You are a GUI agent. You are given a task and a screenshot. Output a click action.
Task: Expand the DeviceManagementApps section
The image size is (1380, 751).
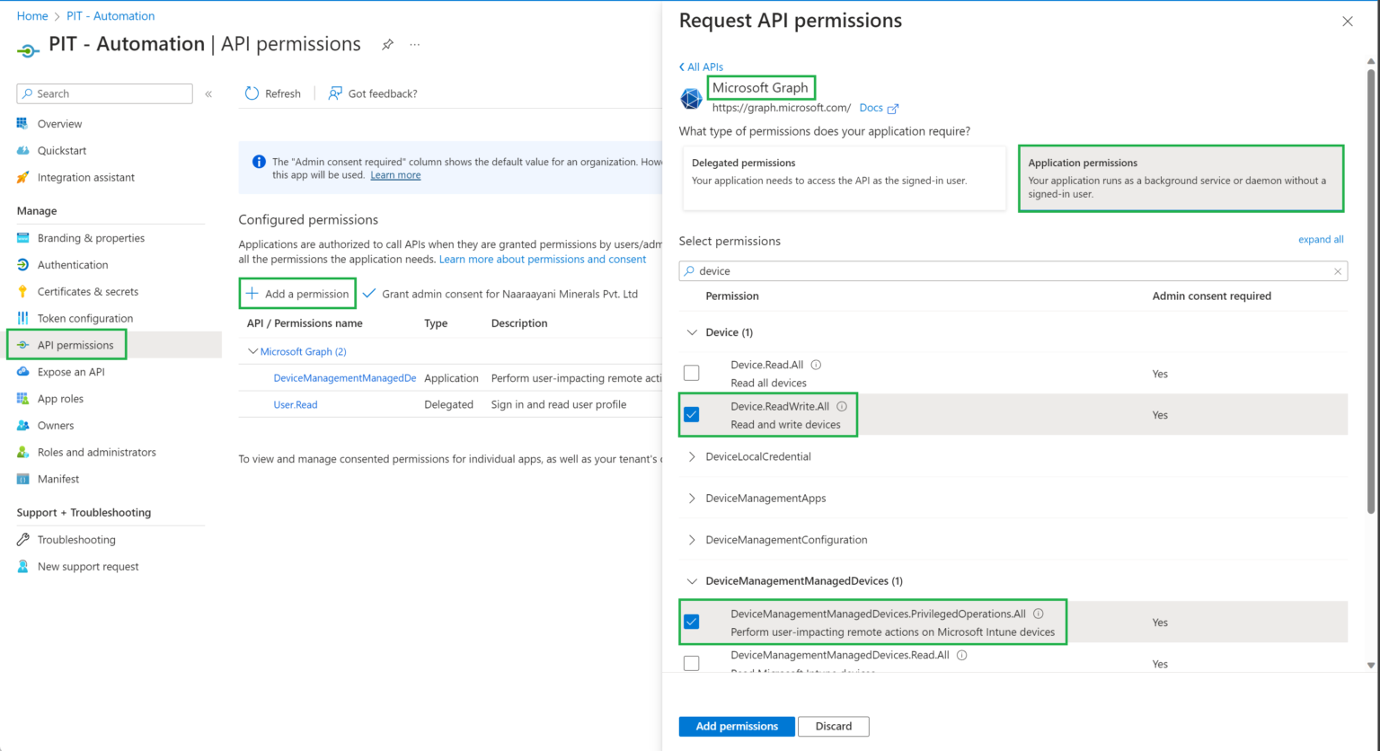click(691, 498)
